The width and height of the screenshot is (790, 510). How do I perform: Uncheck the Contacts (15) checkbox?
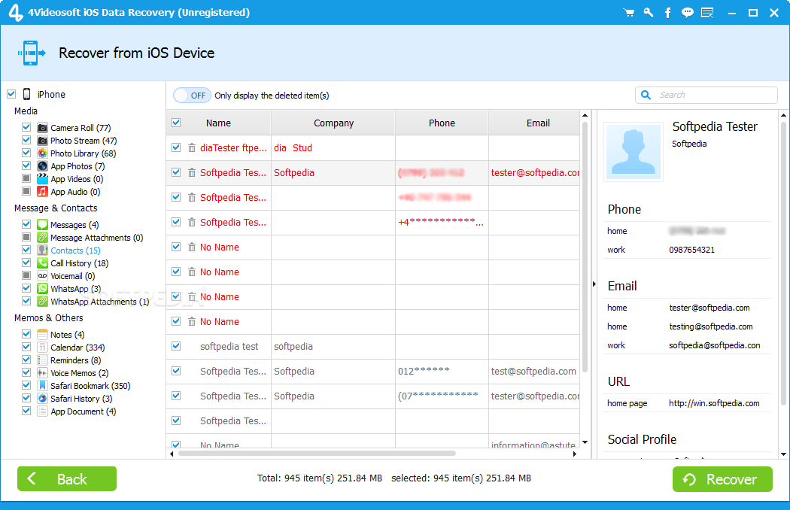[26, 250]
